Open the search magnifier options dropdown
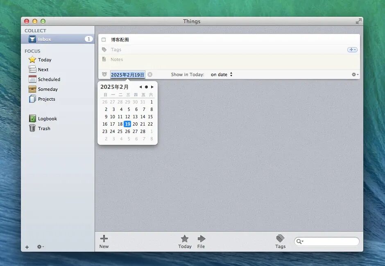 (x=300, y=241)
